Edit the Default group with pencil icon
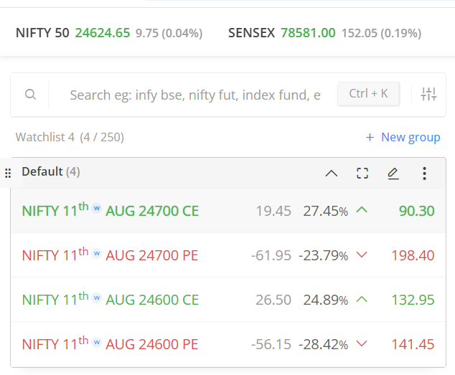The image size is (455, 375). (x=393, y=174)
